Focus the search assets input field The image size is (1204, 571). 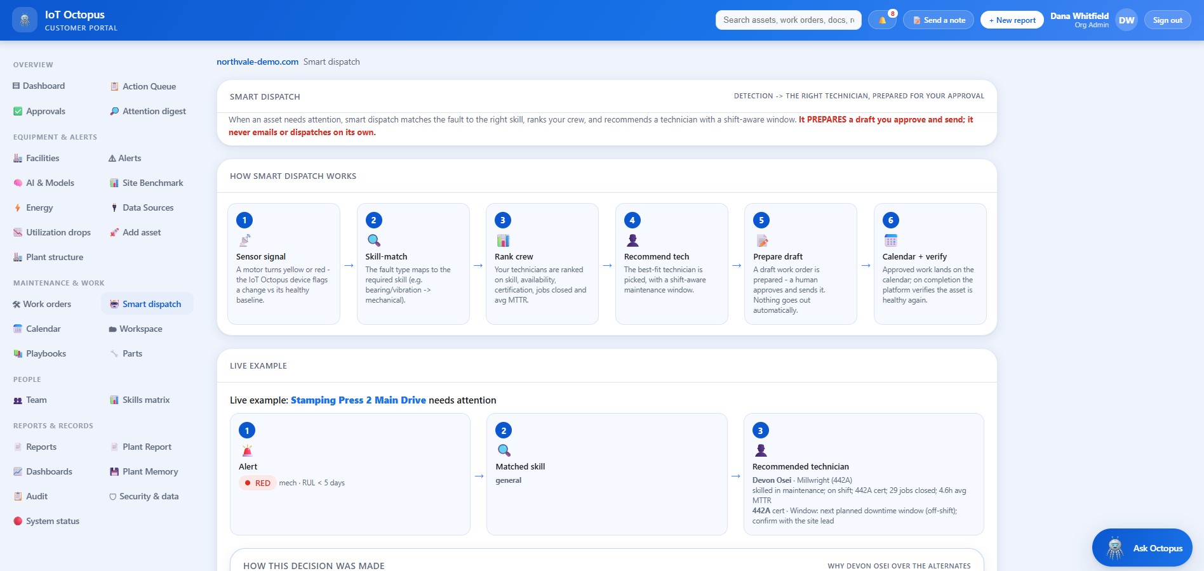(x=789, y=20)
